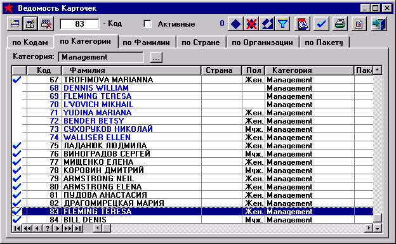Toggle checkmark on row 75 ЛАДАНЮК ЛЮДМИЛА
Viewport: 396px width, 244px height.
coord(17,146)
